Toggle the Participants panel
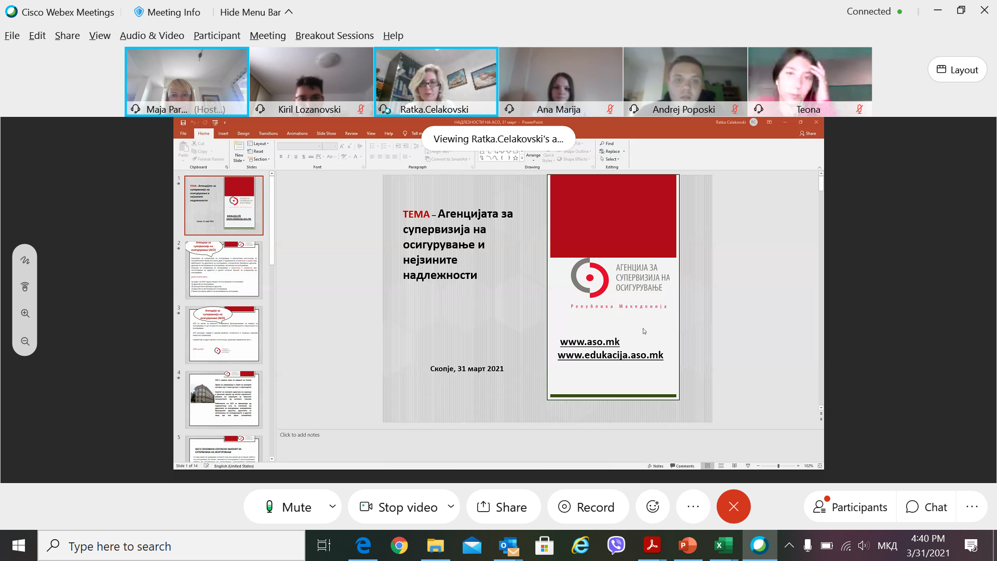The image size is (997, 561). click(850, 507)
